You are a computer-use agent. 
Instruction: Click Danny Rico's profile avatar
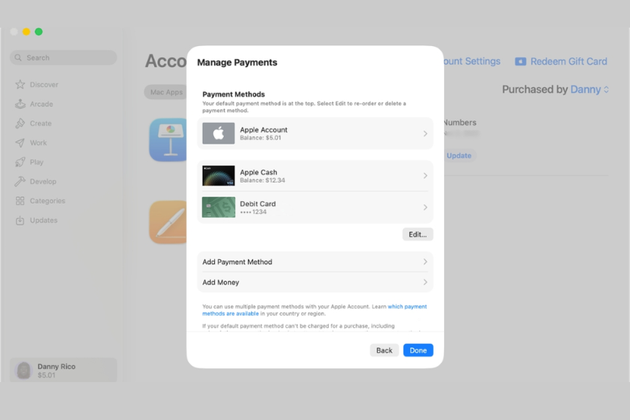click(23, 370)
